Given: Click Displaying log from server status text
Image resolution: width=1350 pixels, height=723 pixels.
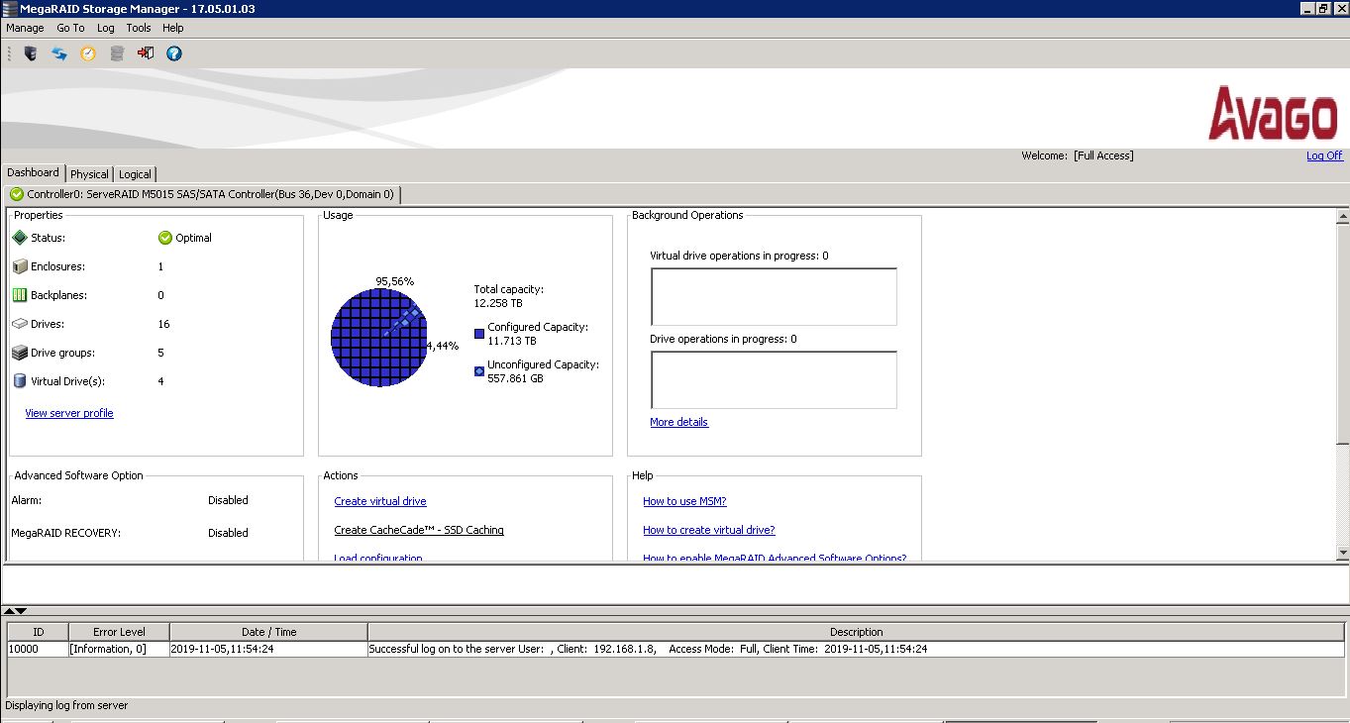Looking at the screenshot, I should [66, 705].
